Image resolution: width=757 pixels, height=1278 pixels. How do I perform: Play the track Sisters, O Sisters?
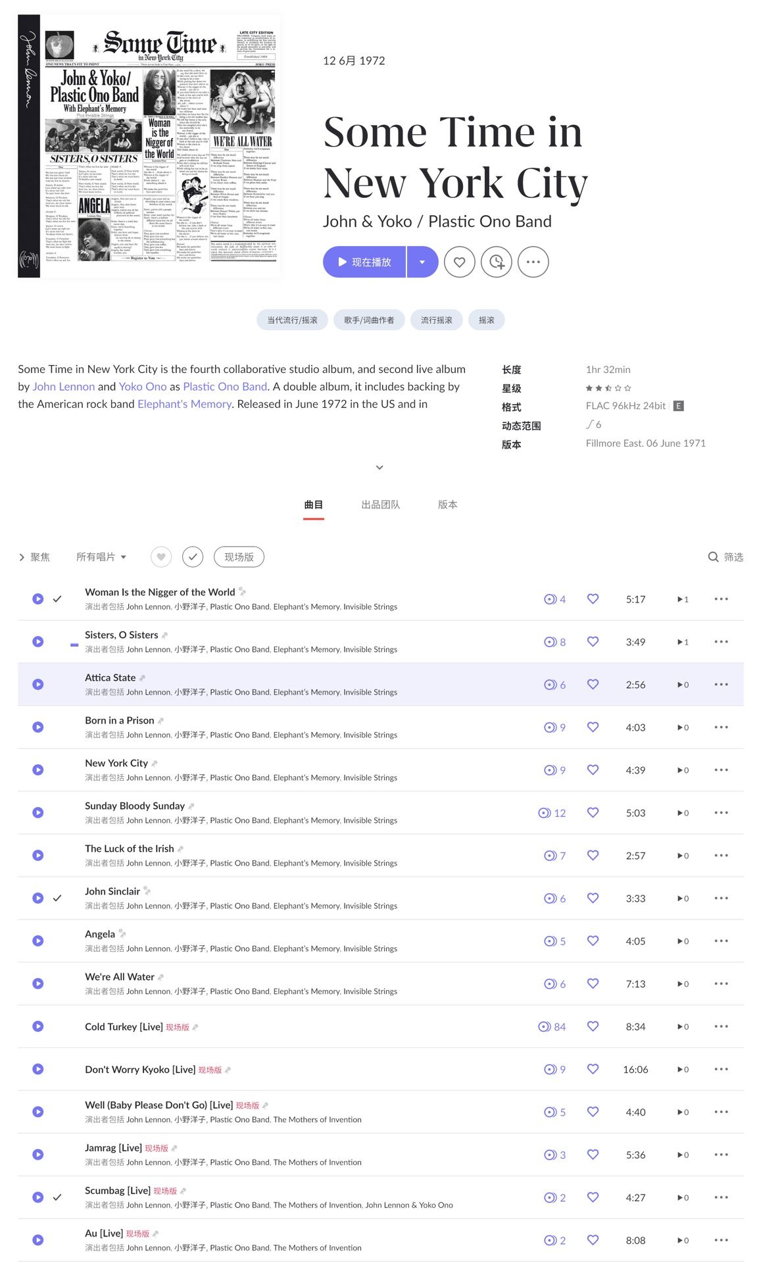(38, 642)
